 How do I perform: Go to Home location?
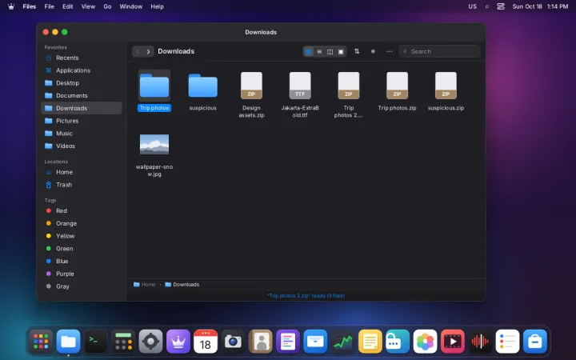[81, 172]
